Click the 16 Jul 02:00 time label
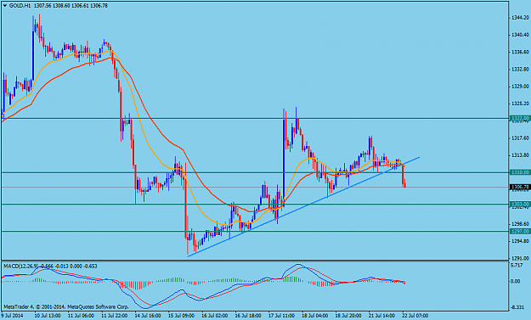 (215, 316)
